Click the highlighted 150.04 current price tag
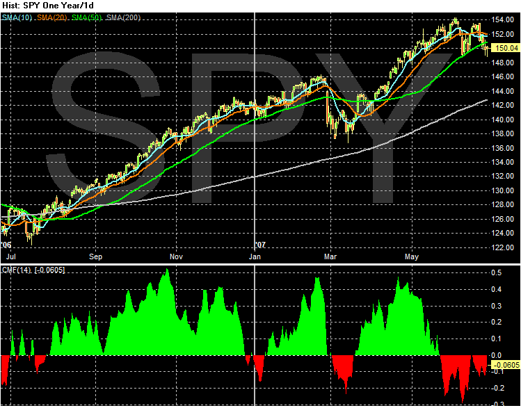This screenshot has width=521, height=408. (x=506, y=49)
